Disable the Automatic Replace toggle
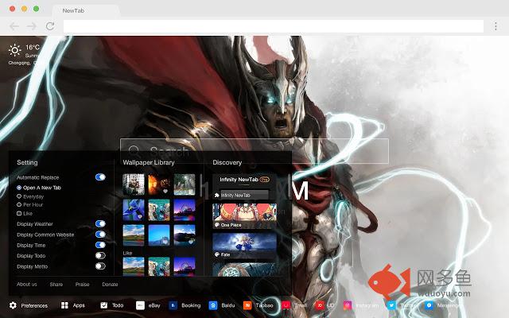 coord(100,177)
